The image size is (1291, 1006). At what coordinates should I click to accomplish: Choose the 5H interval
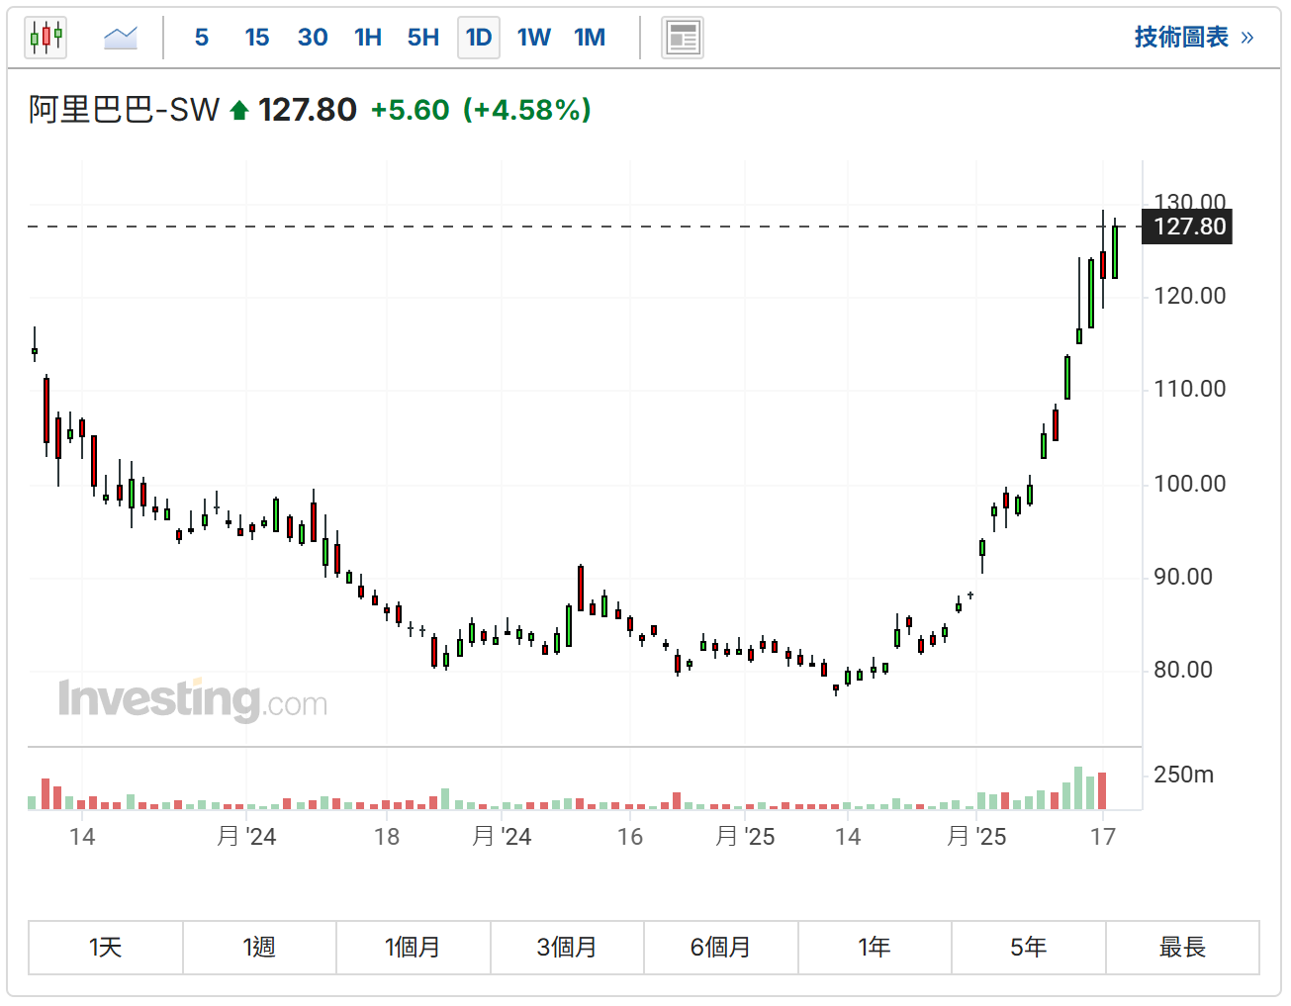423,38
